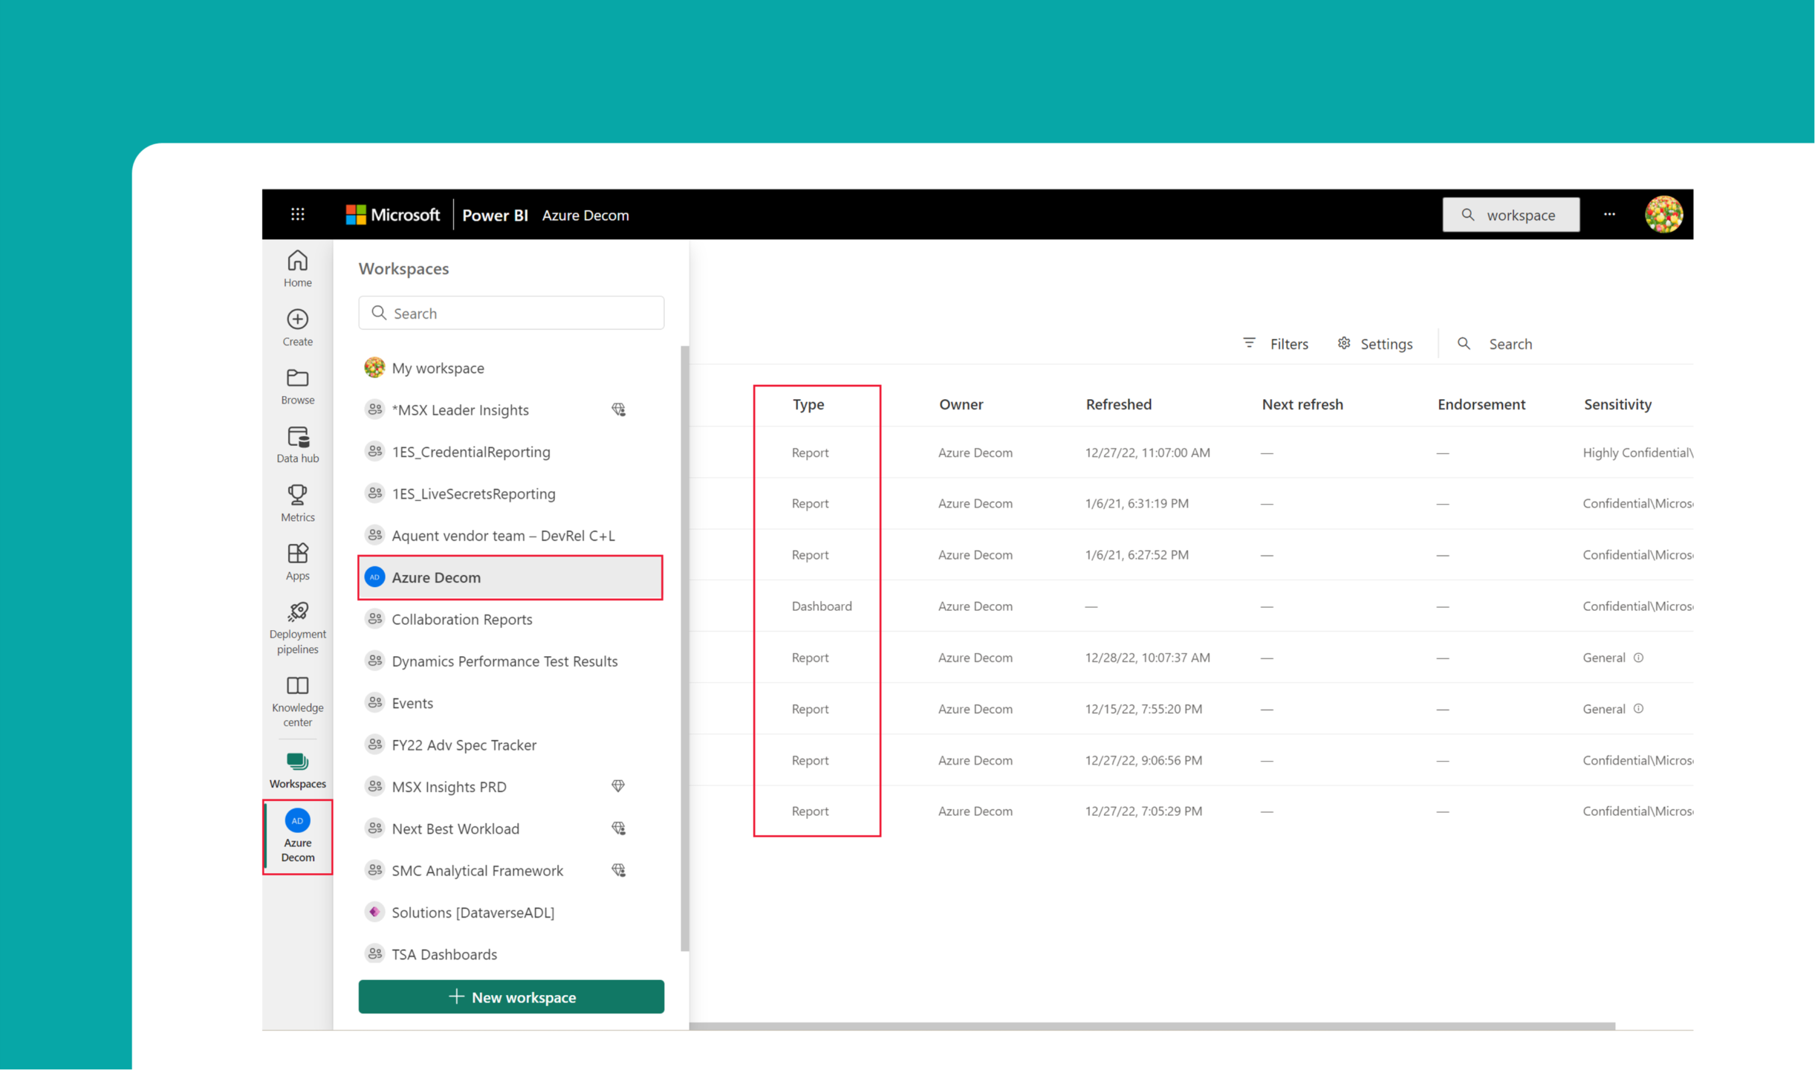Select the Collaboration Reports workspace
Viewport: 1815px width, 1070px height.
tap(461, 619)
